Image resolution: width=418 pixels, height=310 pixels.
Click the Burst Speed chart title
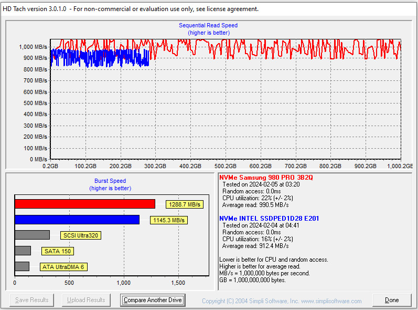(x=110, y=181)
